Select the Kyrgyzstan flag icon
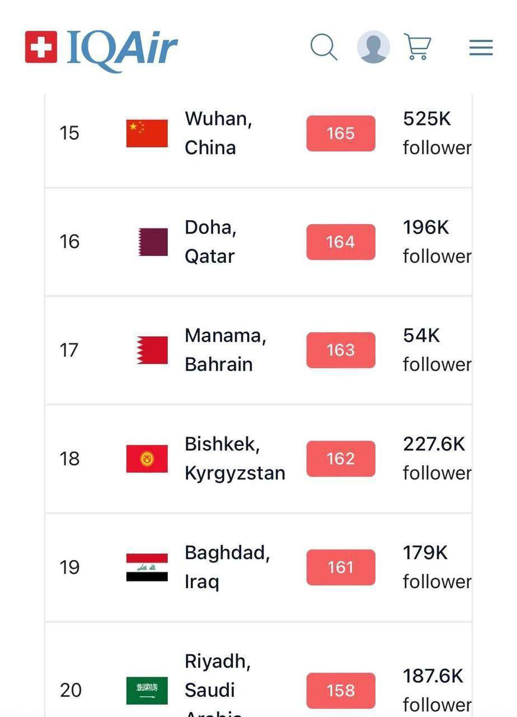This screenshot has height=717, width=517. coord(147,458)
